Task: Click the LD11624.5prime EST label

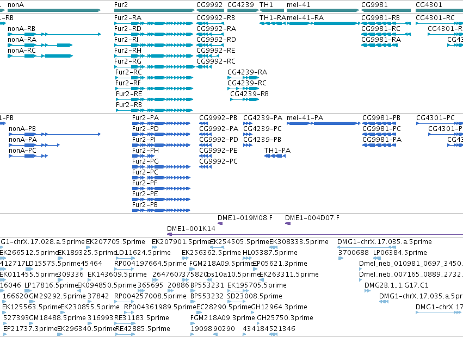Action: point(143,253)
